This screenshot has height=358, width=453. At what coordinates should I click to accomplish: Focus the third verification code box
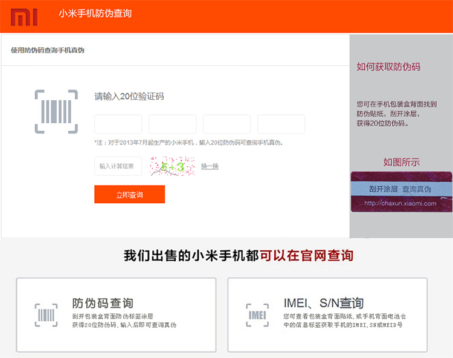tap(226, 124)
